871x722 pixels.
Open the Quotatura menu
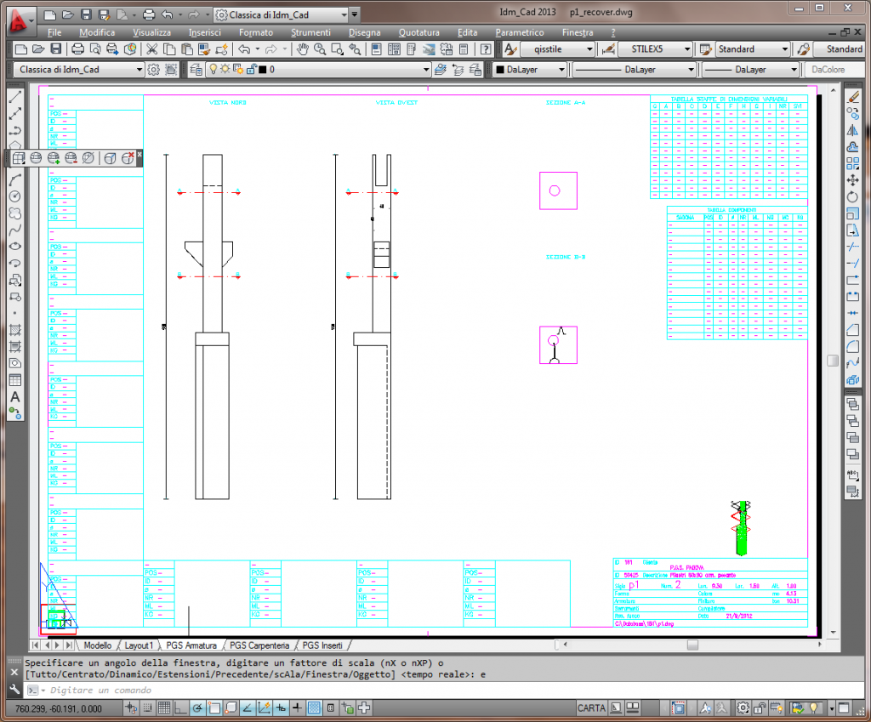coord(418,32)
